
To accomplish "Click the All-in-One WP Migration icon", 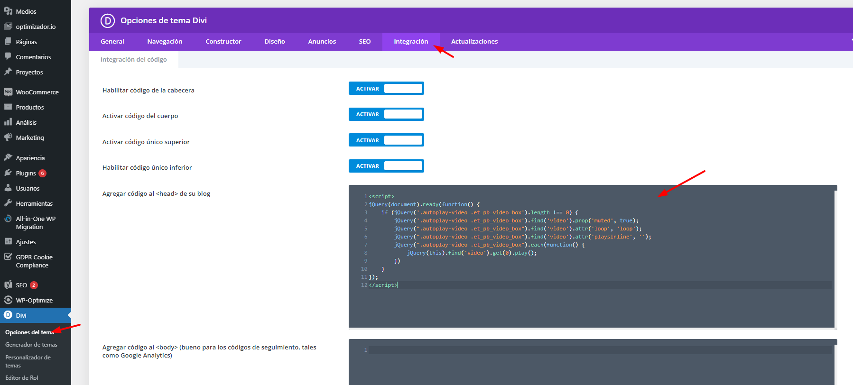I will pos(8,219).
